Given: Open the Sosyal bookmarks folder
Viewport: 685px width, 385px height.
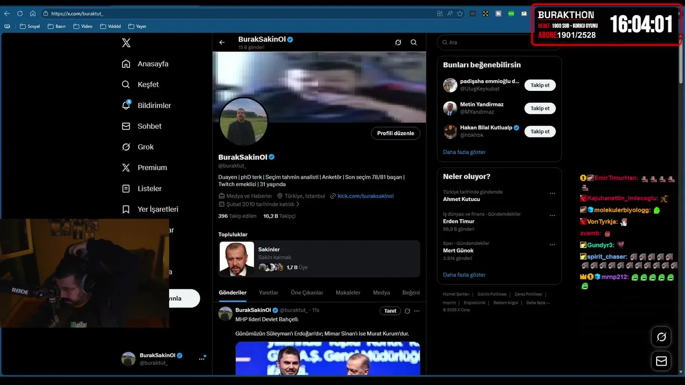Looking at the screenshot, I should click(x=29, y=26).
